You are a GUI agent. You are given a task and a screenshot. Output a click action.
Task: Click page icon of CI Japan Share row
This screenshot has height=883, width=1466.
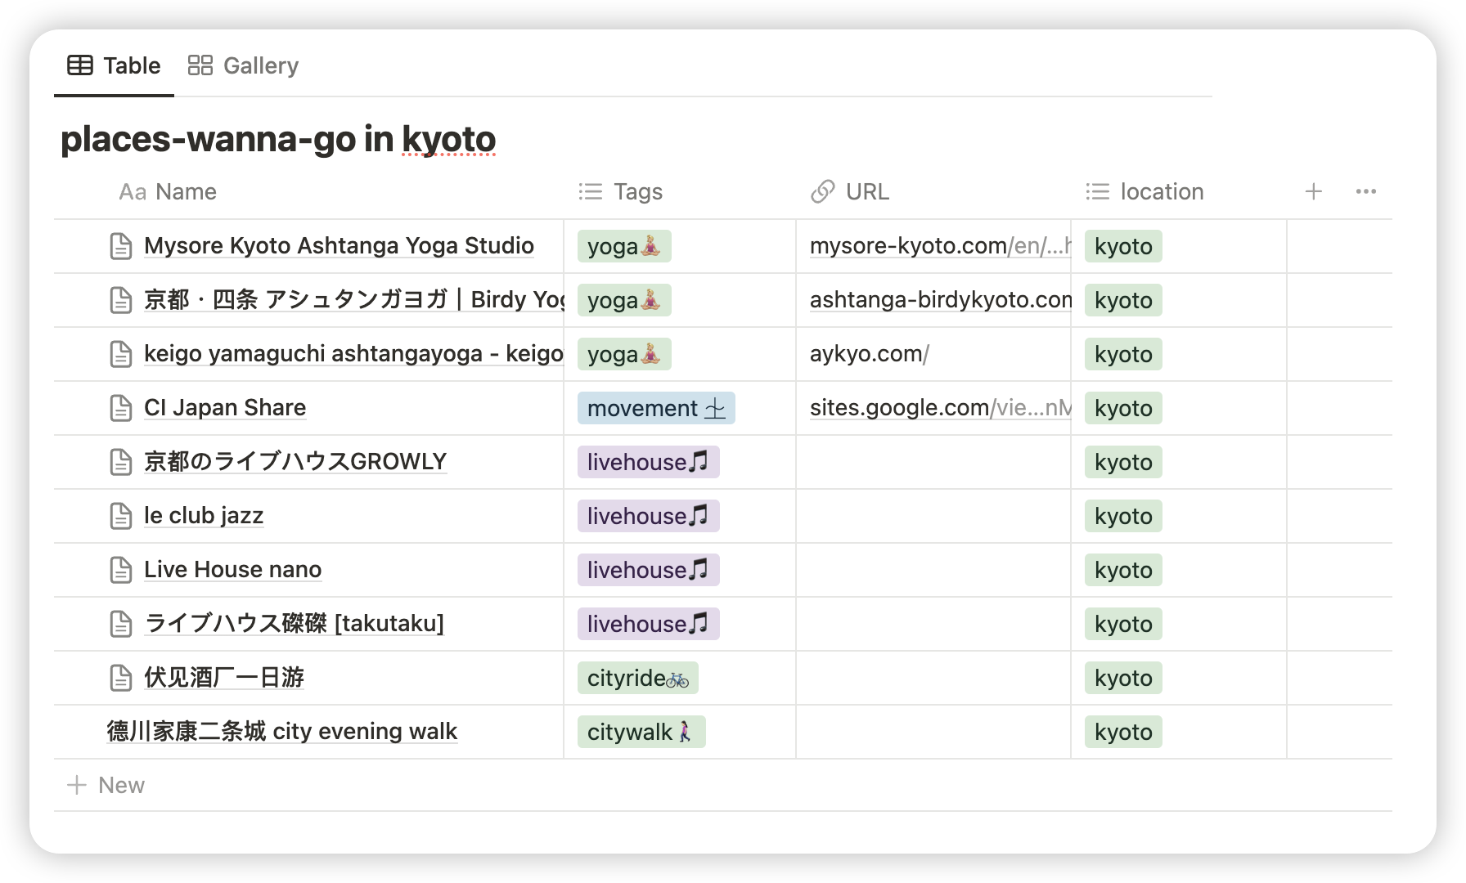[121, 408]
